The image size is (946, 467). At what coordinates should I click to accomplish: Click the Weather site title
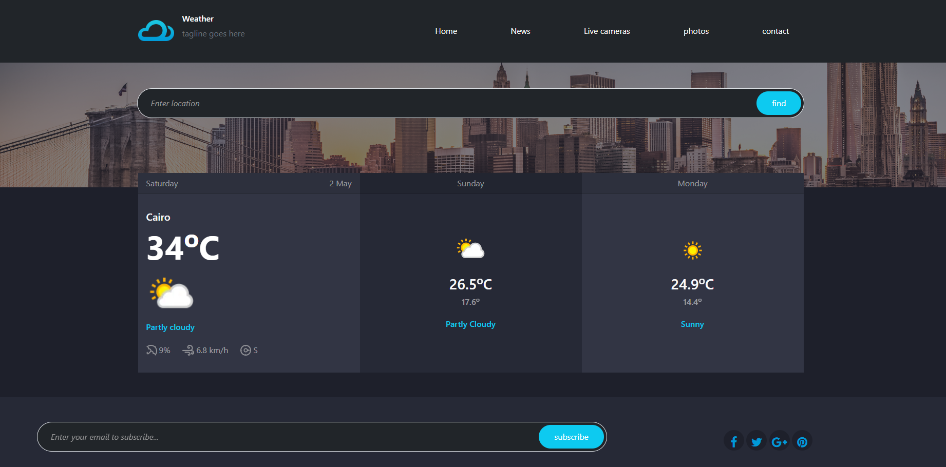tap(198, 19)
